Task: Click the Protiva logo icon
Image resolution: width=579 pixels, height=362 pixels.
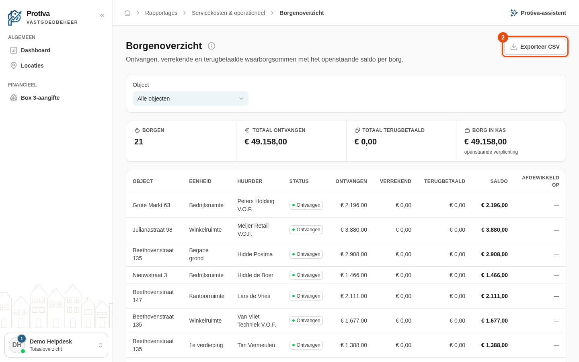Action: click(15, 17)
